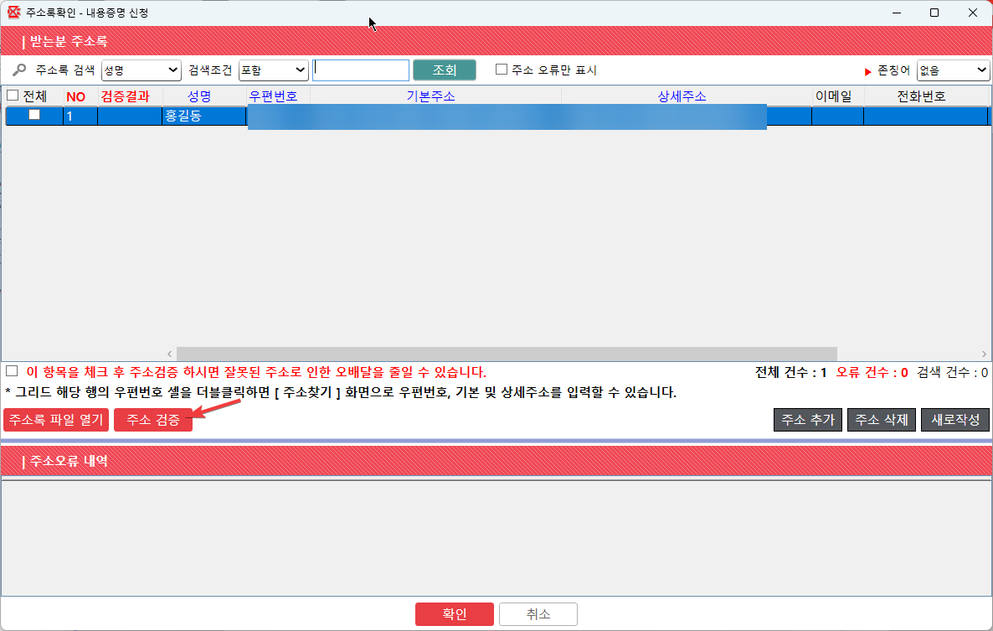
Task: Click the 주소 삭제 button
Action: (x=882, y=419)
